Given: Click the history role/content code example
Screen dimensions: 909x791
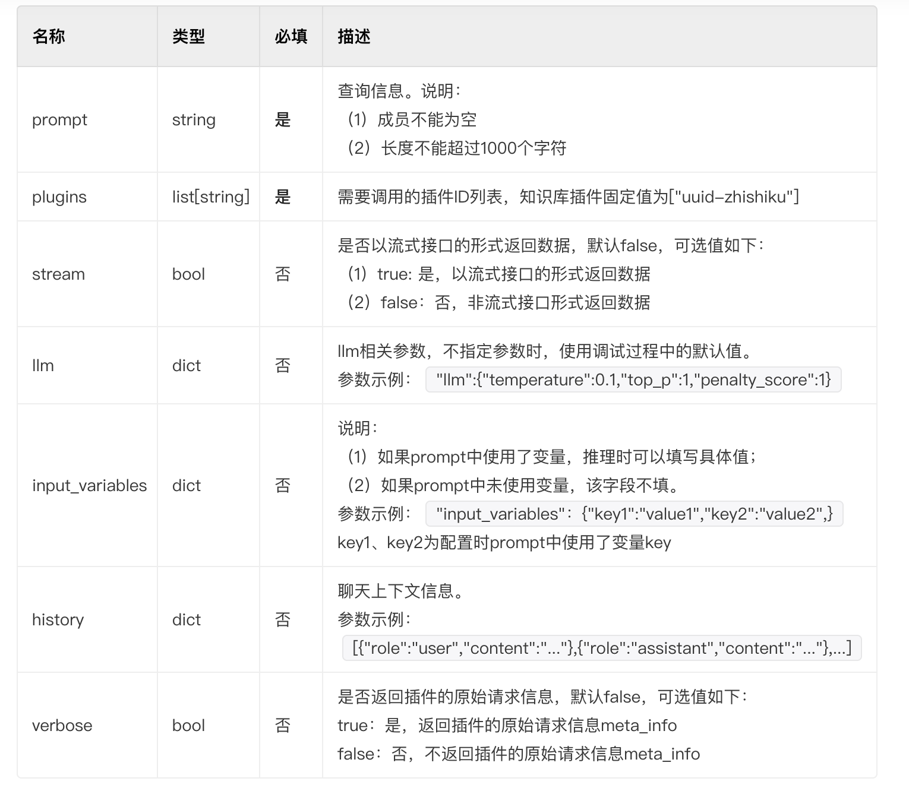Looking at the screenshot, I should [x=602, y=648].
